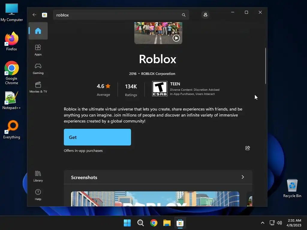Click the Microsoft Store logo icon
Screen dimensions: 307x230
(x=45, y=15)
